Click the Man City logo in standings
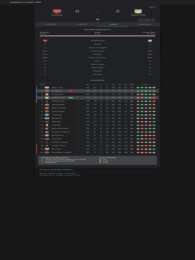Viewport: 195px width, 260px height. 47,87
